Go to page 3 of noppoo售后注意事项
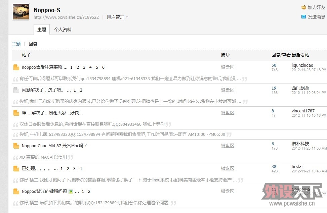The width and height of the screenshot is (327, 213). pos(84,67)
